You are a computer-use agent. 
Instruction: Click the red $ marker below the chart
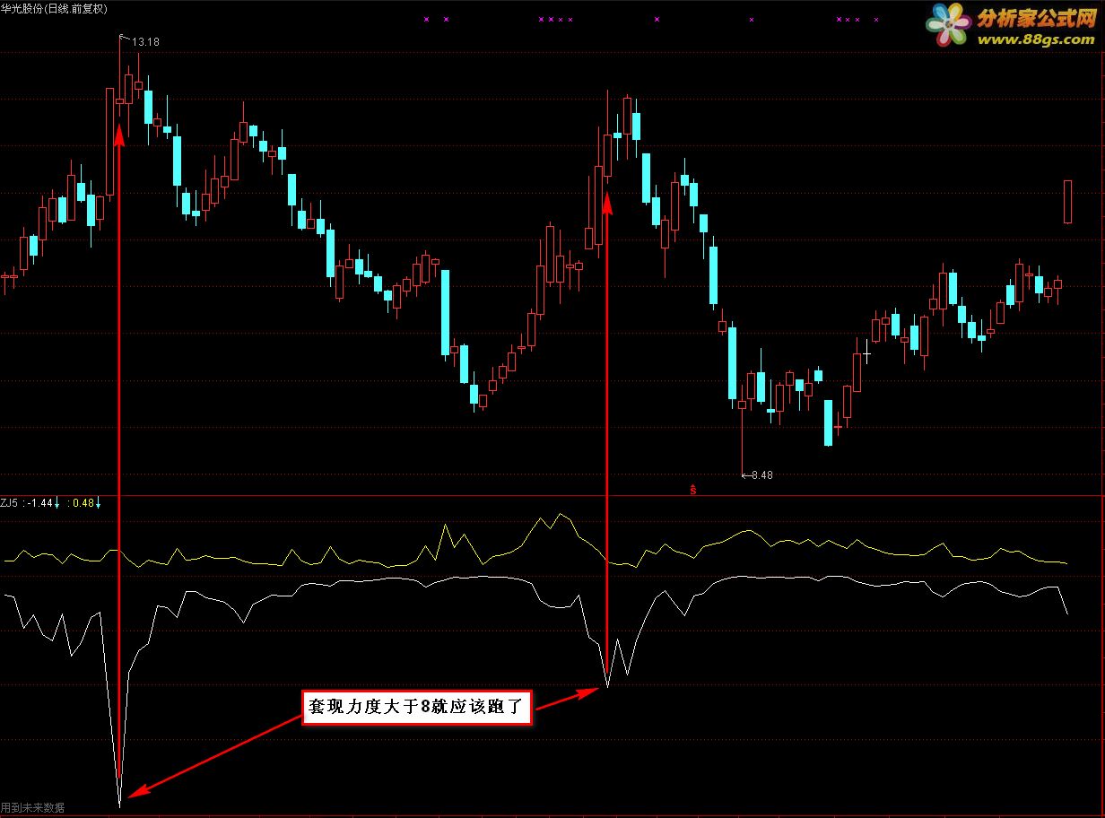pyautogui.click(x=692, y=490)
